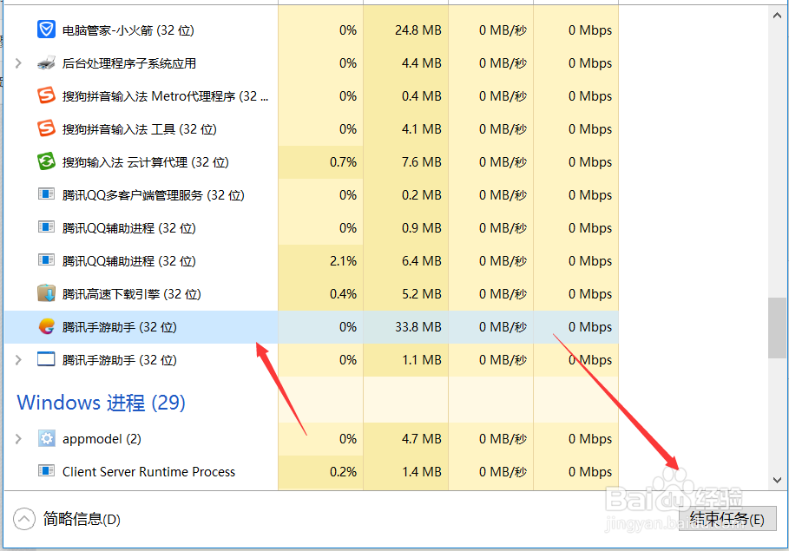Click the appmodel gear icon
This screenshot has height=551, width=789.
(46, 439)
